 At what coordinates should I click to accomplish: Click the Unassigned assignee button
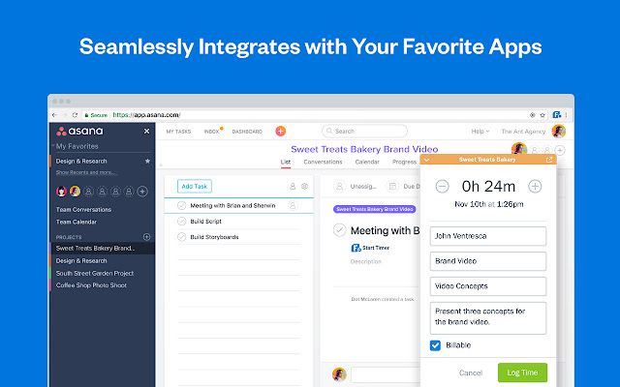(x=356, y=186)
